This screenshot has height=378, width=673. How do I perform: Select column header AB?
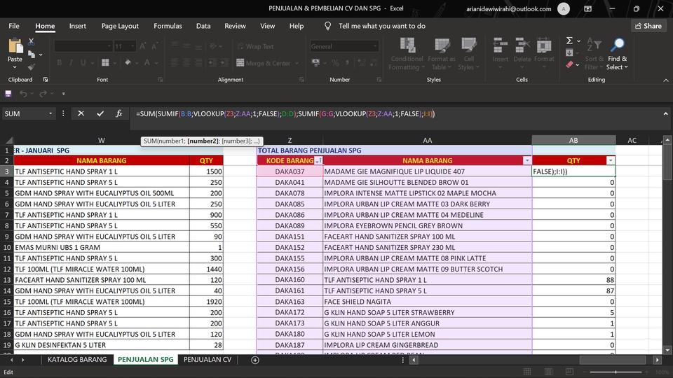(573, 140)
